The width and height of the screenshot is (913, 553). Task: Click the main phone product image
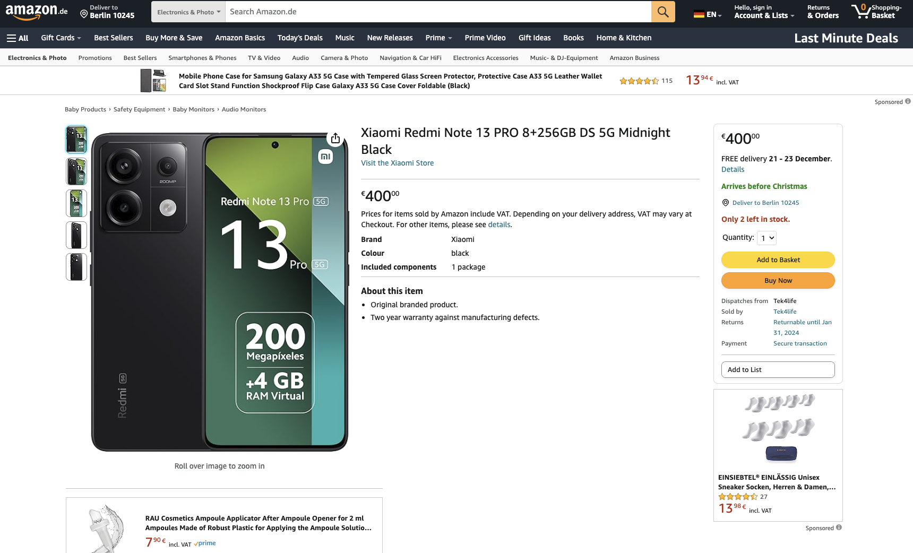click(220, 292)
